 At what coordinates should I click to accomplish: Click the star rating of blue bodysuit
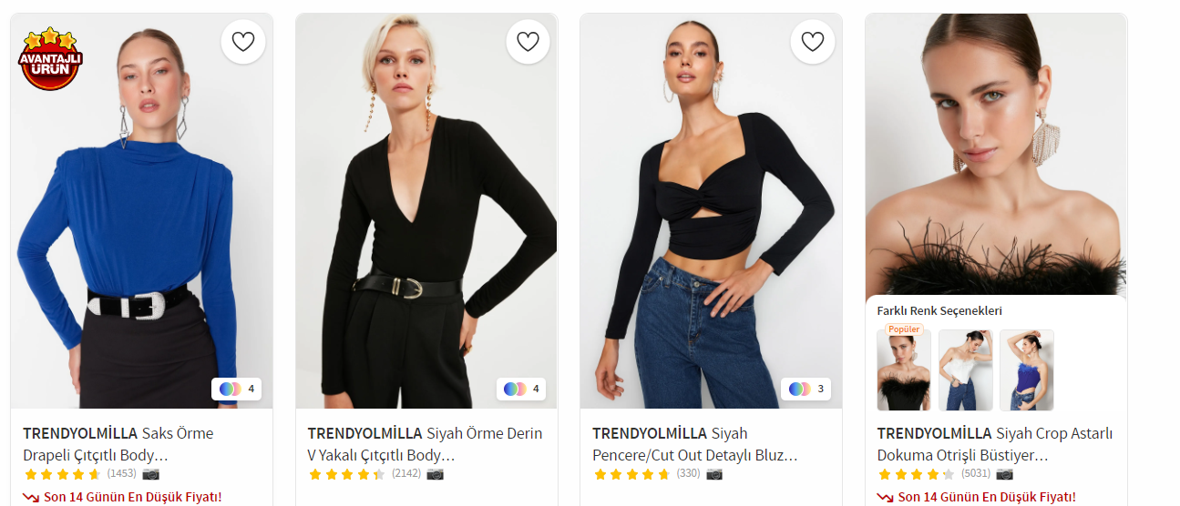(62, 474)
